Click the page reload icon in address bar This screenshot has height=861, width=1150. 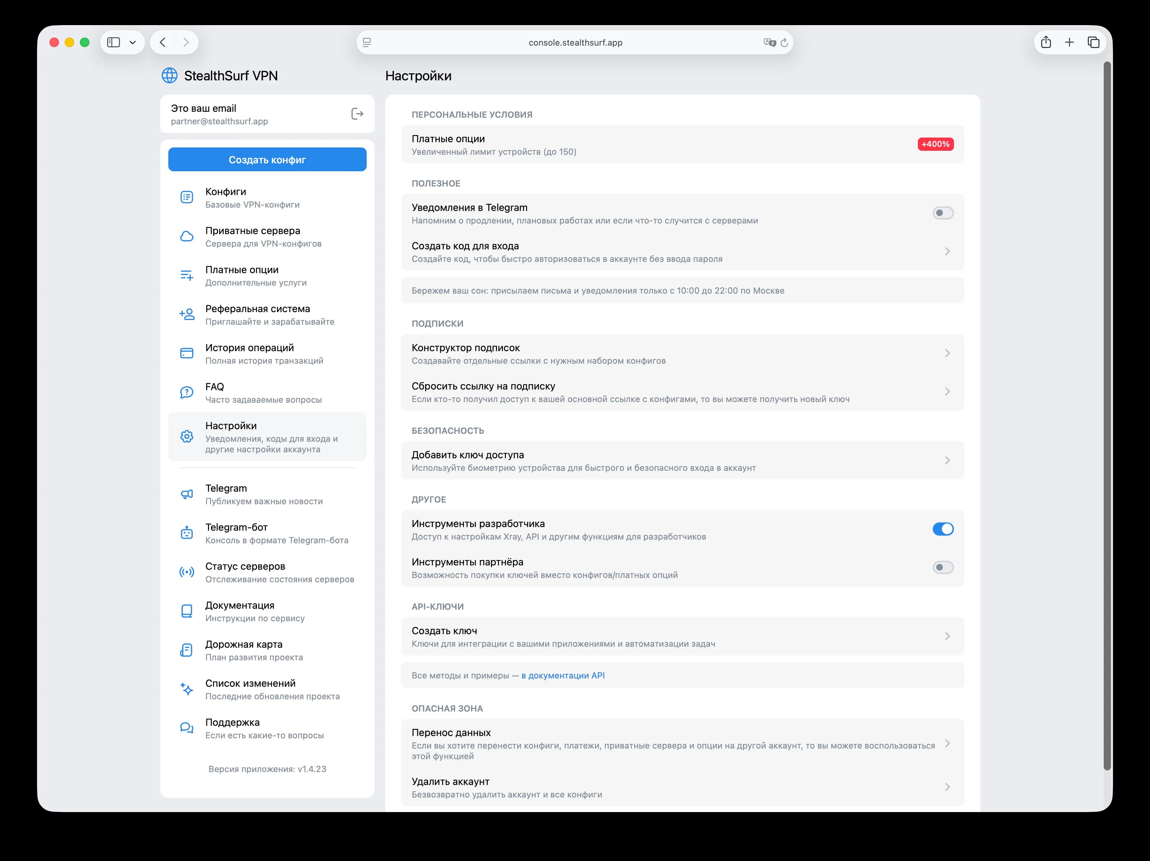tap(784, 43)
